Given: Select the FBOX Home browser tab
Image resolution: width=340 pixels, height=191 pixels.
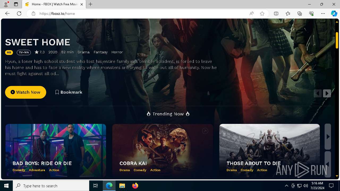Looking at the screenshot, I should (x=53, y=4).
